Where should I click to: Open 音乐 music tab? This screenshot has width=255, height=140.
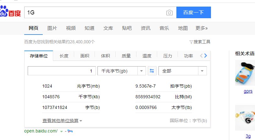tap(164, 28)
